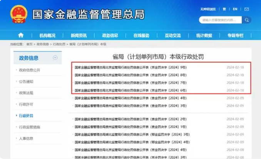Open Beijing penalty notice 京金罚决字〔2024〕9号
The image size is (261, 159).
pos(130,68)
